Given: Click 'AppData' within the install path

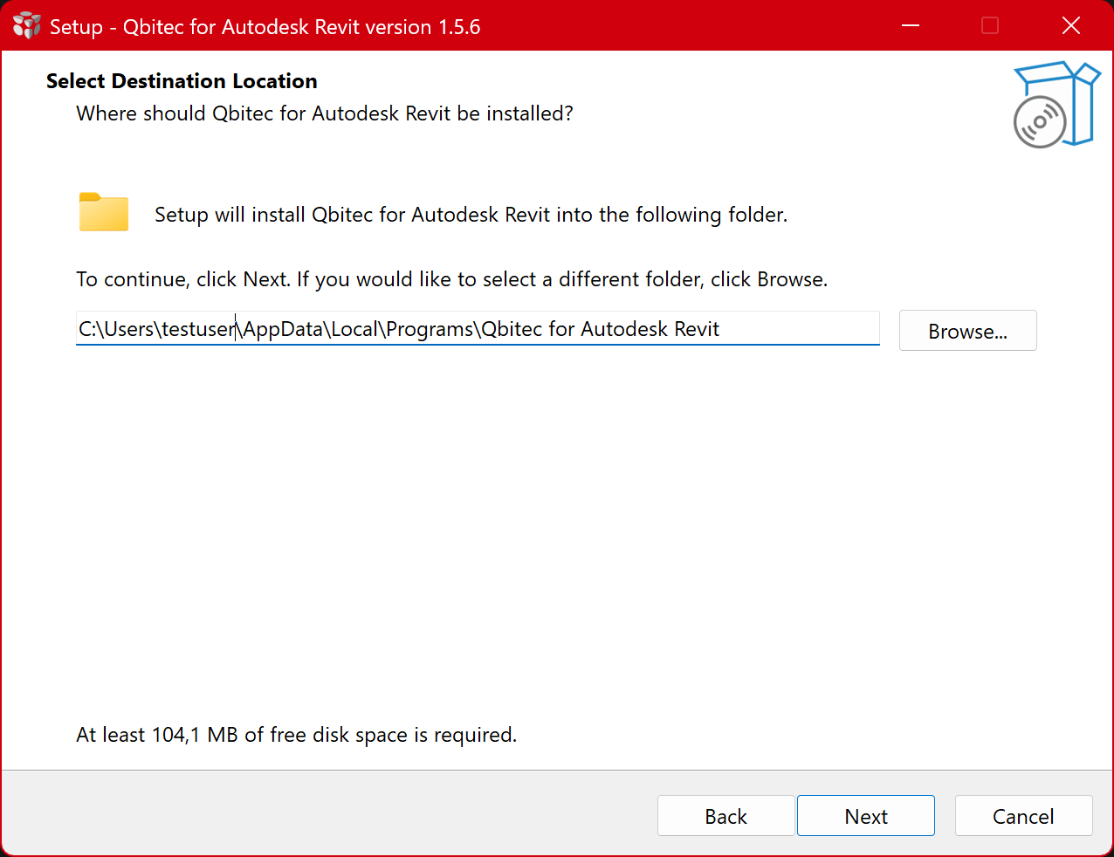Looking at the screenshot, I should click(283, 329).
